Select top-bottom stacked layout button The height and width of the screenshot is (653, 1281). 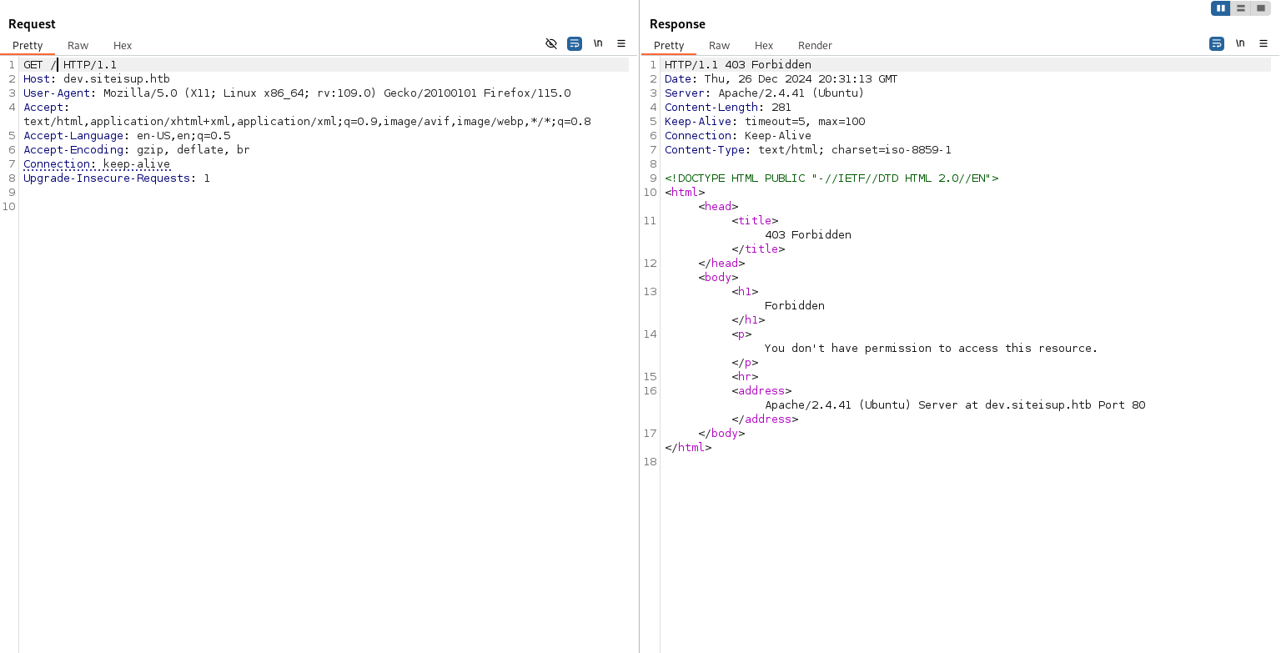(x=1241, y=8)
